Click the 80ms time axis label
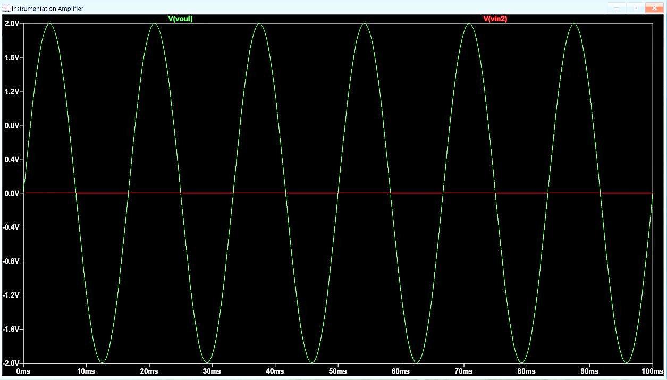Image resolution: width=667 pixels, height=380 pixels. (x=526, y=371)
